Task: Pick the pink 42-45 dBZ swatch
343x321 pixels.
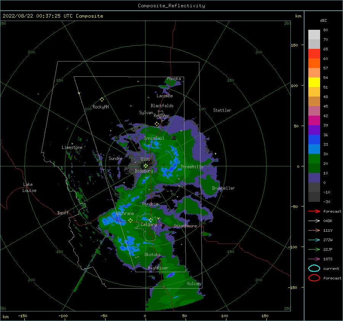Action: [314, 111]
